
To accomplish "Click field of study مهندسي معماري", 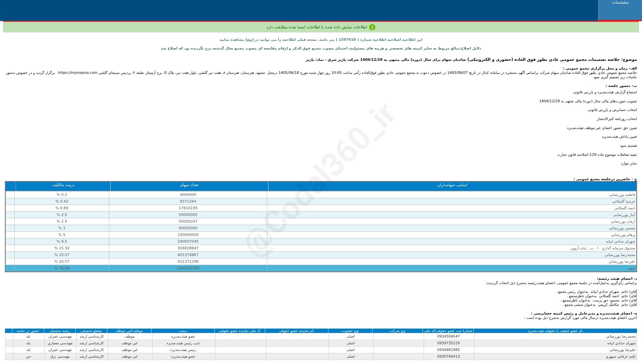I will coord(60,343).
